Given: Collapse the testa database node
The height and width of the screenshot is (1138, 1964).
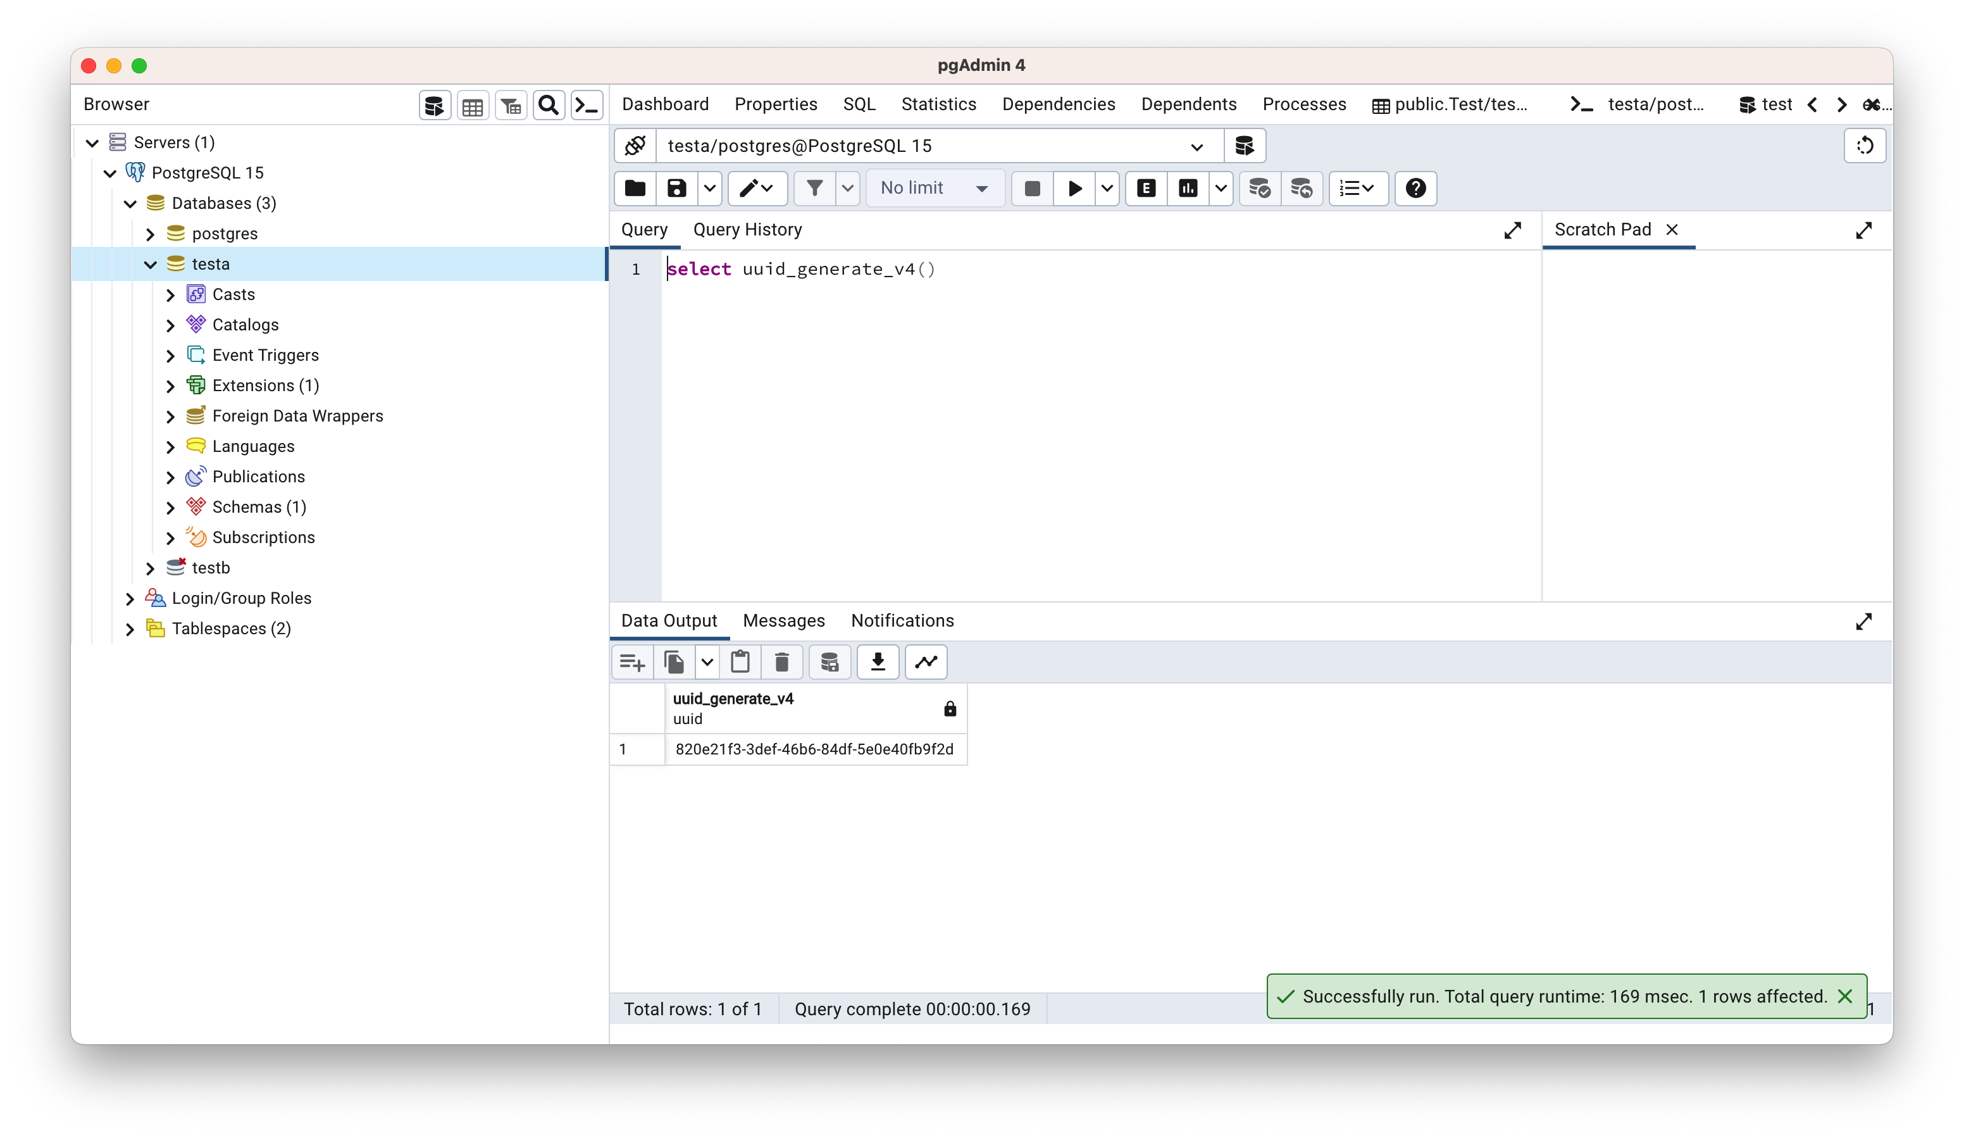Looking at the screenshot, I should (x=151, y=264).
